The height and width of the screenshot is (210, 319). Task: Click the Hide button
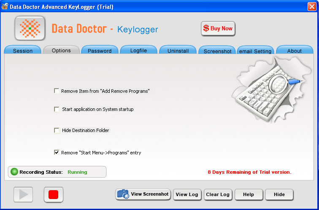coord(279,194)
